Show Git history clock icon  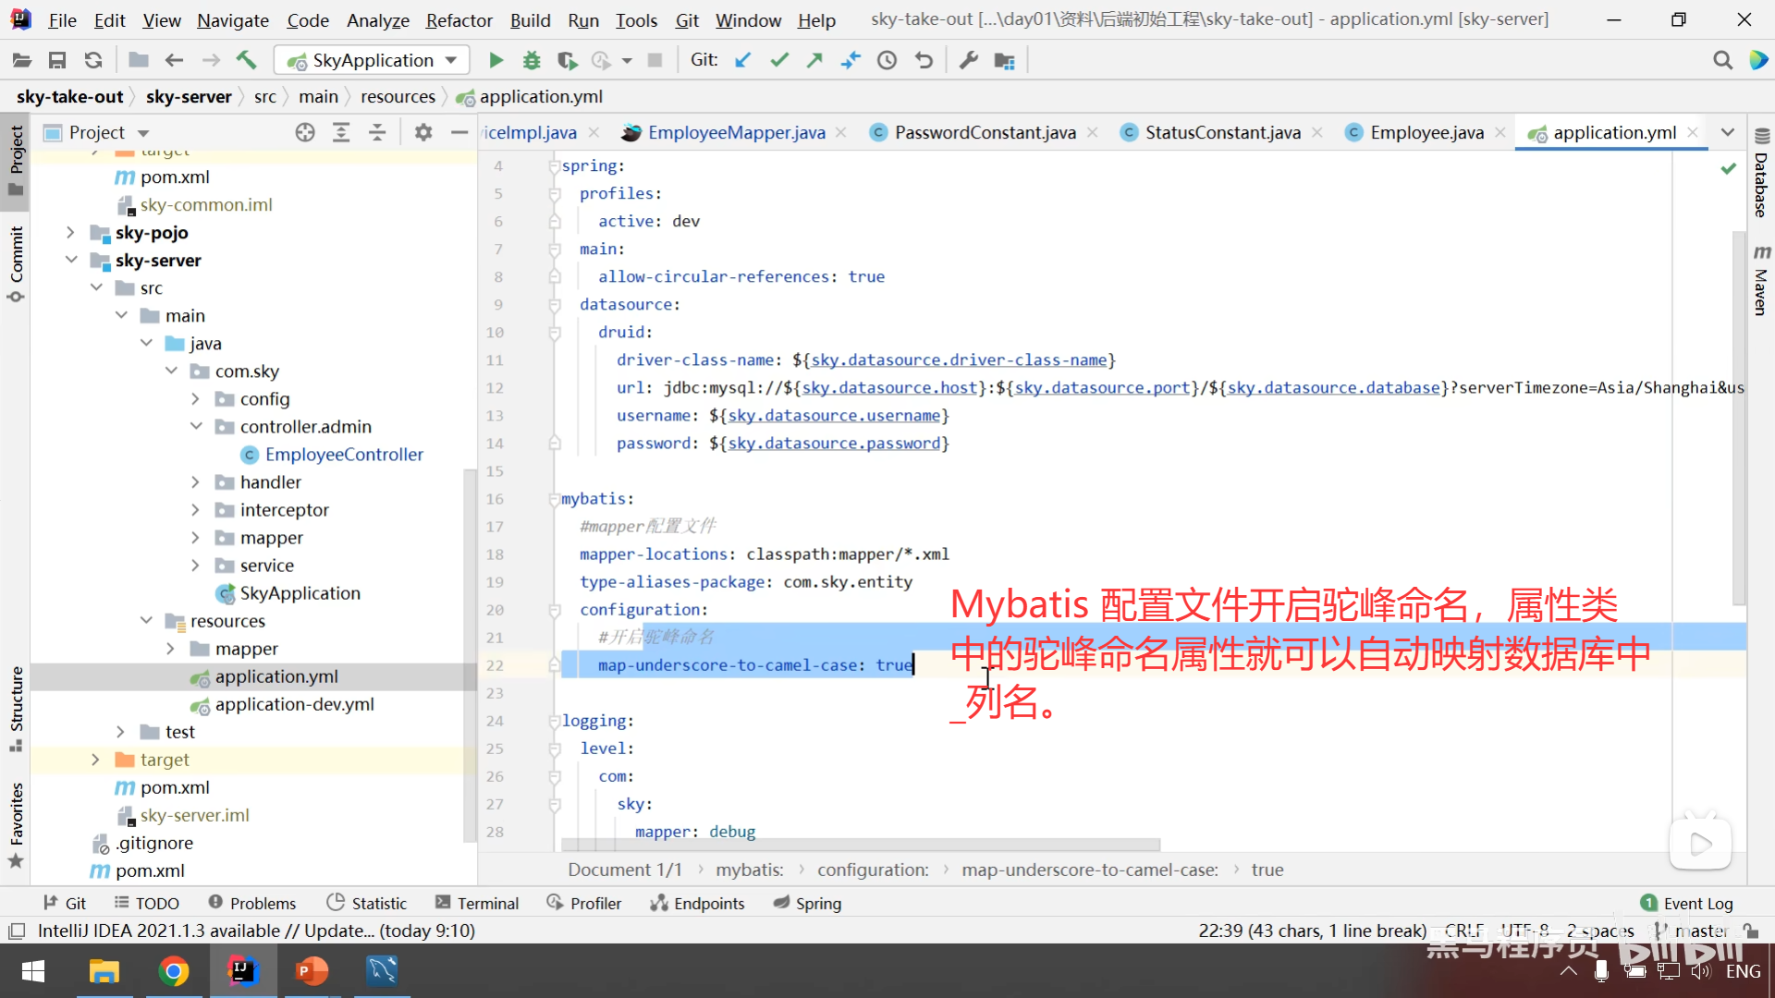(x=887, y=60)
